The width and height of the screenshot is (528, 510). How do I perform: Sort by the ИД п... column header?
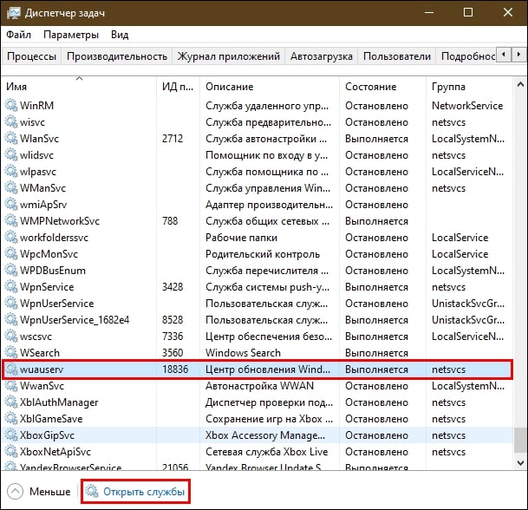coord(178,87)
